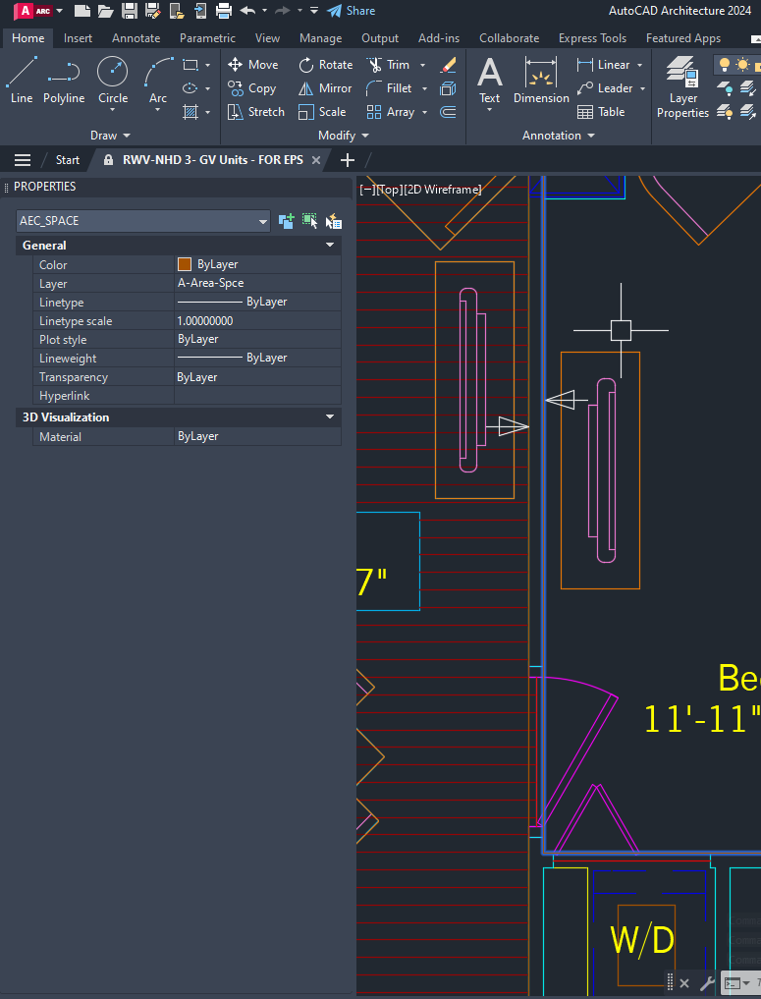The height and width of the screenshot is (999, 761).
Task: Click the Move tool
Action: click(x=252, y=65)
